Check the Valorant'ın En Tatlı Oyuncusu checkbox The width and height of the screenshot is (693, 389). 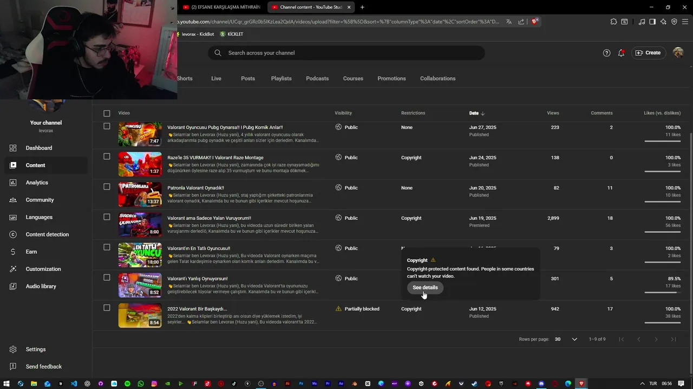107,247
